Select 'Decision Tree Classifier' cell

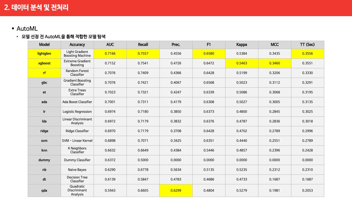point(77,179)
